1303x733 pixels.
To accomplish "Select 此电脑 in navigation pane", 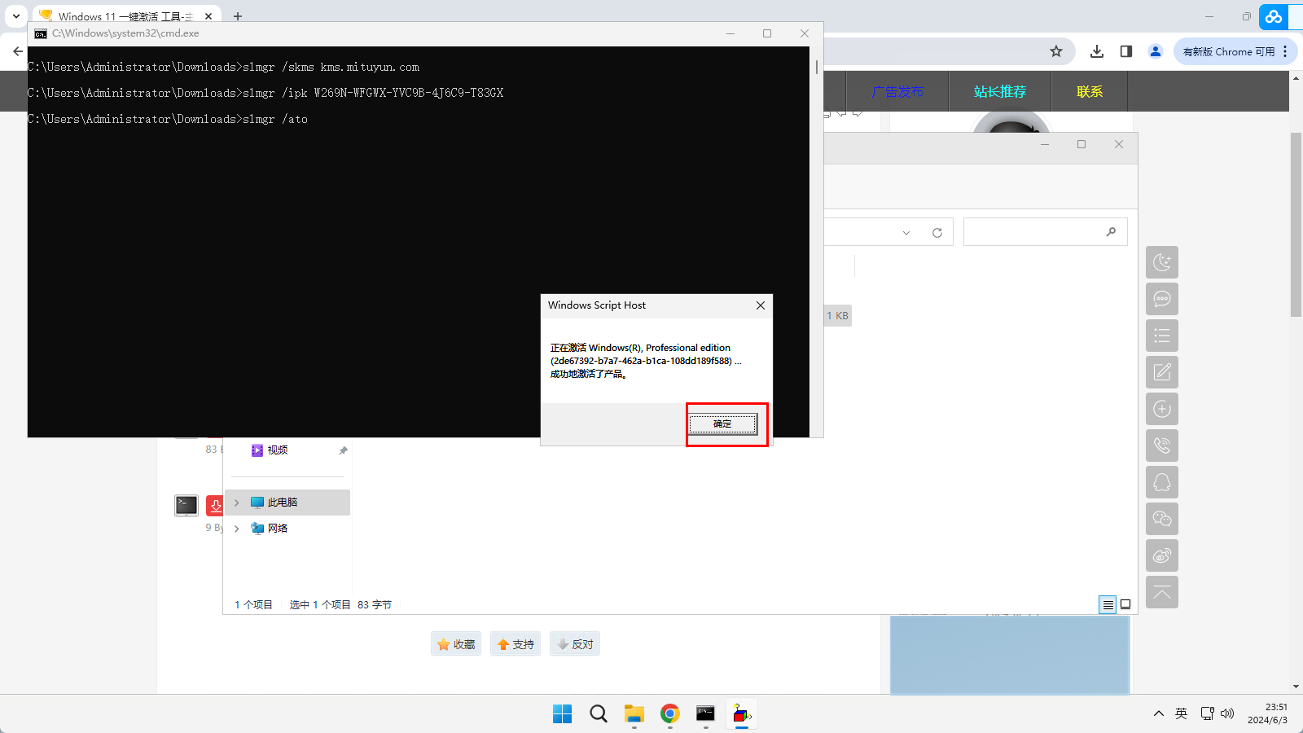I will pyautogui.click(x=287, y=503).
